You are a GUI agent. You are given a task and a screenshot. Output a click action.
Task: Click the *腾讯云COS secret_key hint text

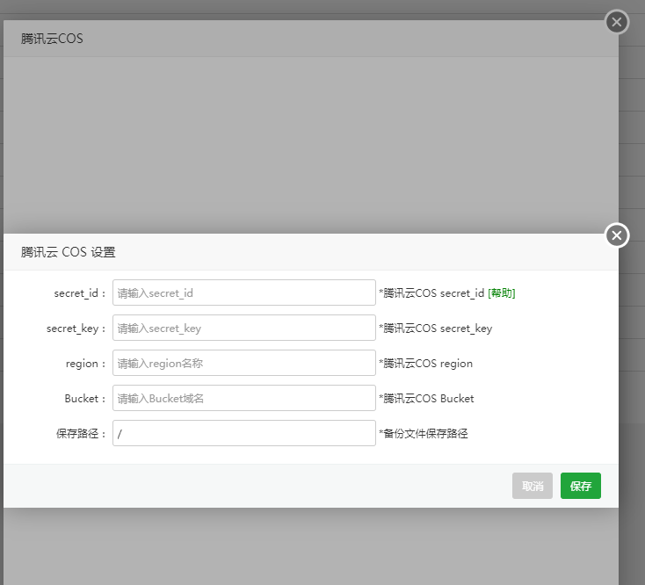tap(436, 329)
